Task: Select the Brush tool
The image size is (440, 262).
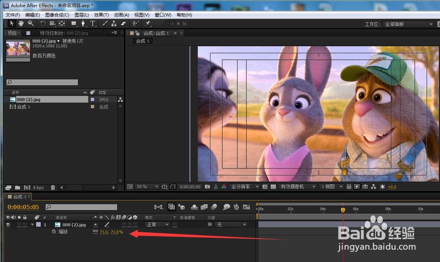Action: click(x=105, y=24)
